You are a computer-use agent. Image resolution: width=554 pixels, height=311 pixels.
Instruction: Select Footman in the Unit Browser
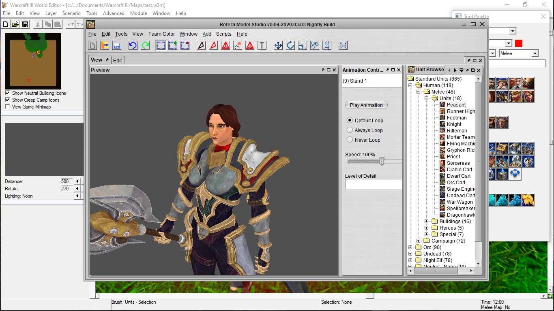point(457,118)
